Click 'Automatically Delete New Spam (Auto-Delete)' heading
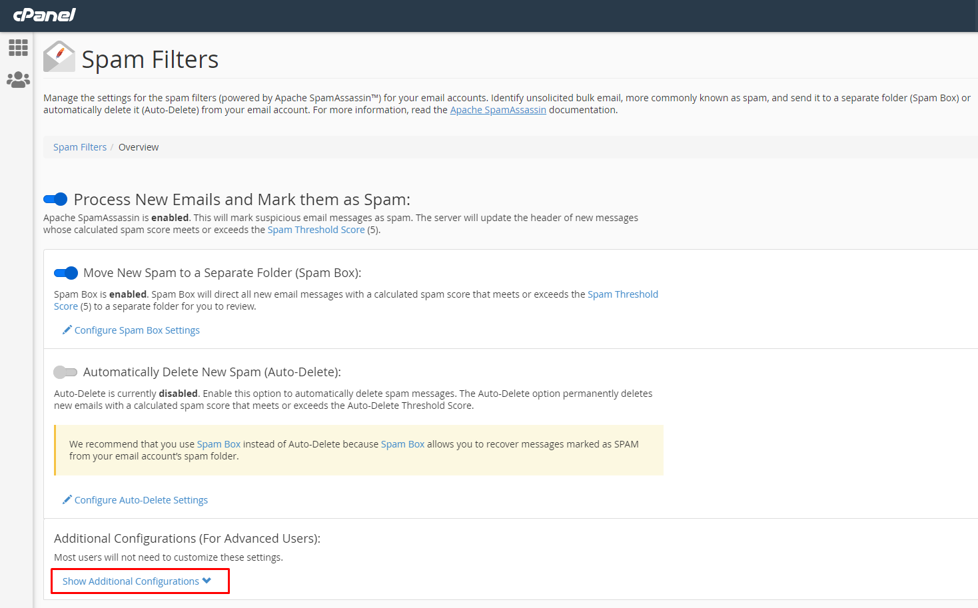Image resolution: width=978 pixels, height=608 pixels. pos(212,372)
